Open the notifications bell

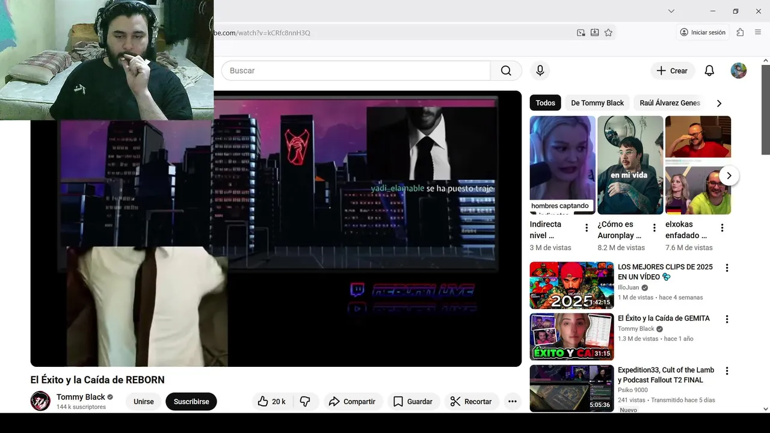click(x=709, y=70)
